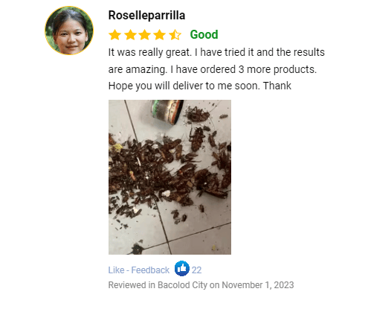Click the review line 'are amazing. I have ordered'
This screenshot has width=368, height=312.
(213, 69)
